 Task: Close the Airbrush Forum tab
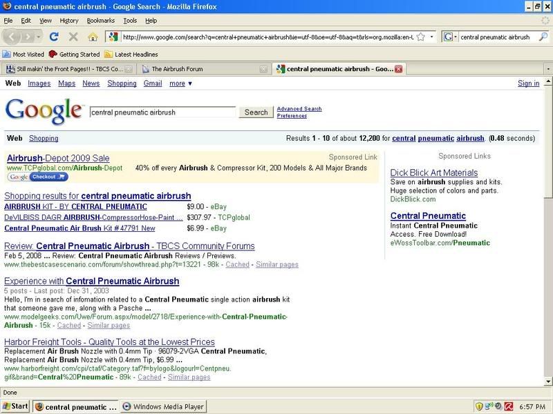tap(263, 69)
